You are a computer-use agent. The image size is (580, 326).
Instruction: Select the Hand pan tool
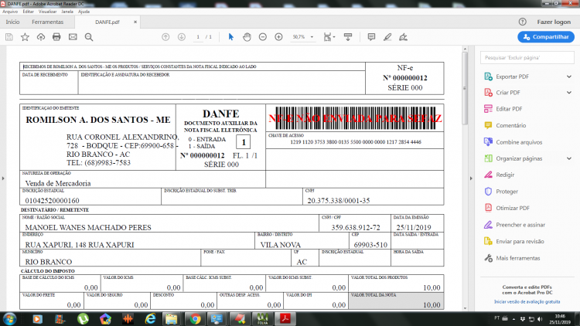pyautogui.click(x=247, y=37)
